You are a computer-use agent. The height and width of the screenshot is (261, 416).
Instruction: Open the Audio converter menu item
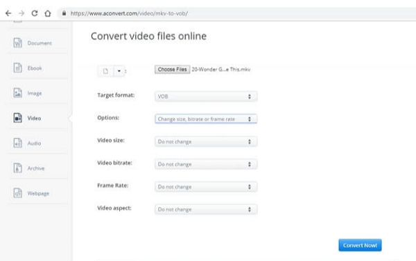click(x=34, y=143)
